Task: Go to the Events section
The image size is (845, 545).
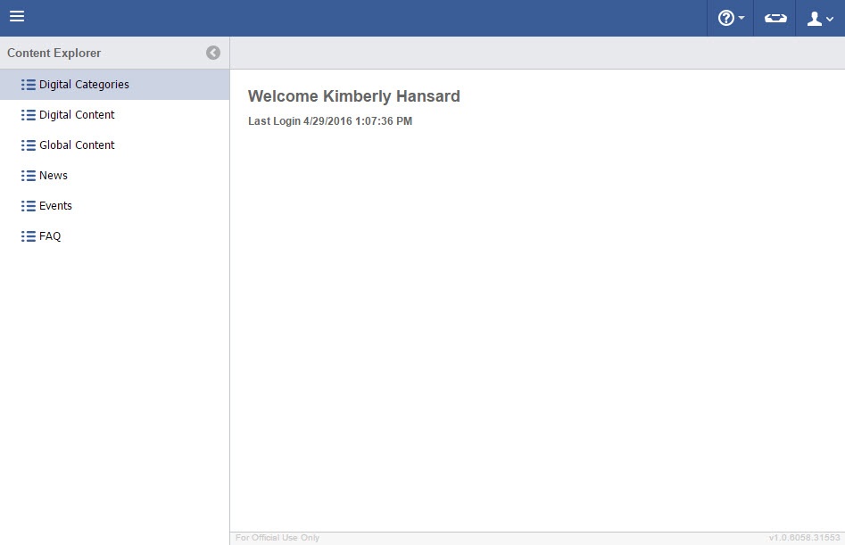Action: [55, 206]
